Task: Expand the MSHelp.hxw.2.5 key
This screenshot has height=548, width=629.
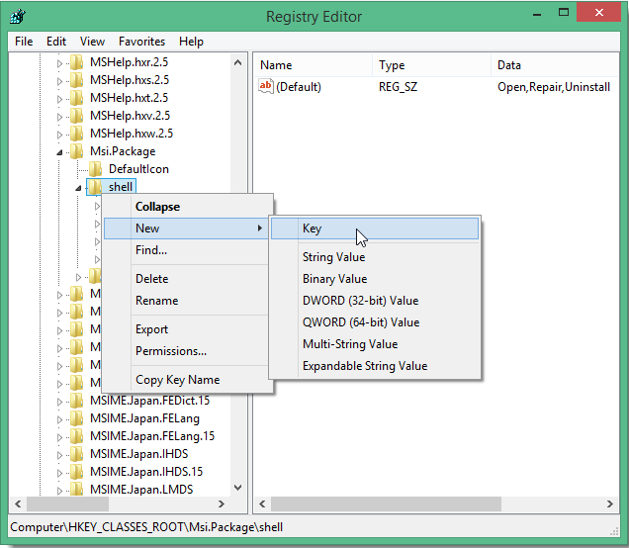Action: pos(59,135)
